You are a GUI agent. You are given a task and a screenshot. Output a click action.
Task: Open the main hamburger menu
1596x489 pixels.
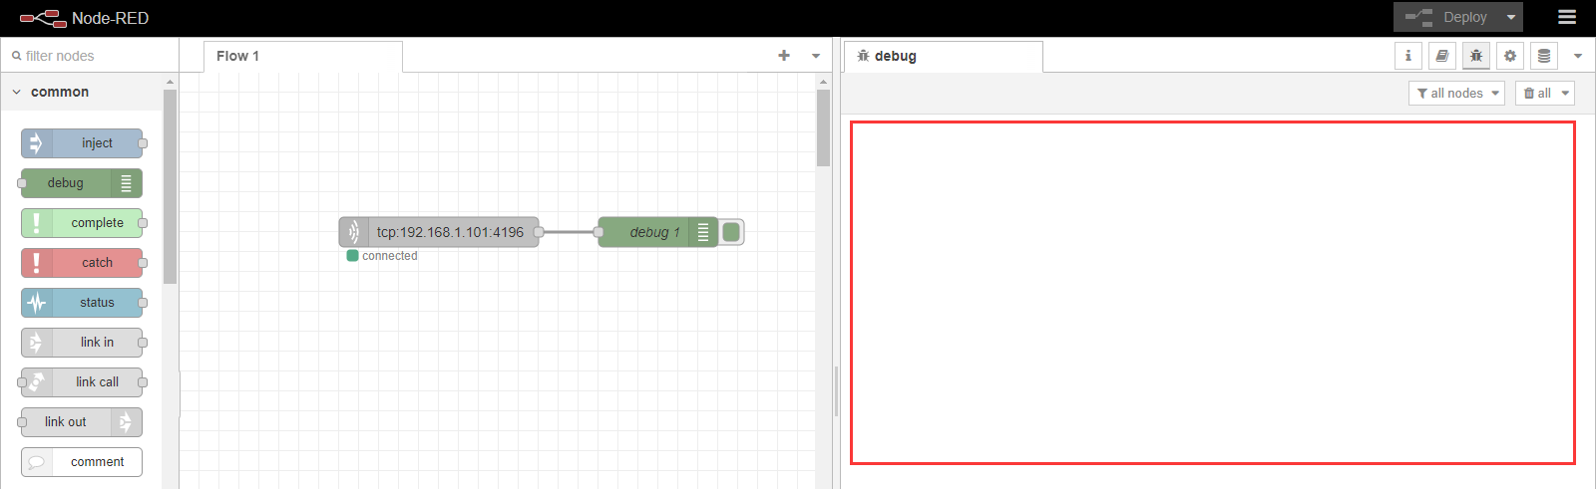1567,17
